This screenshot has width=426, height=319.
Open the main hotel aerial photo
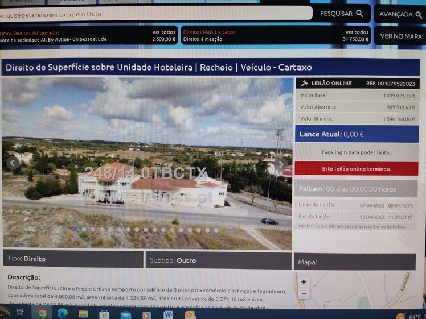coord(147,164)
